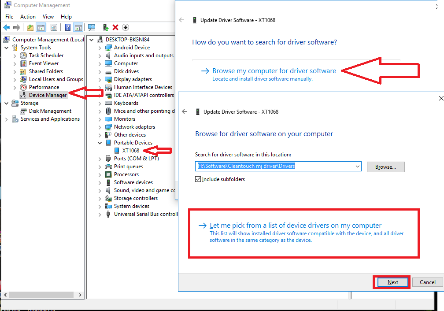This screenshot has height=311, width=444.
Task: Open the driver location path dropdown
Action: coord(357,167)
